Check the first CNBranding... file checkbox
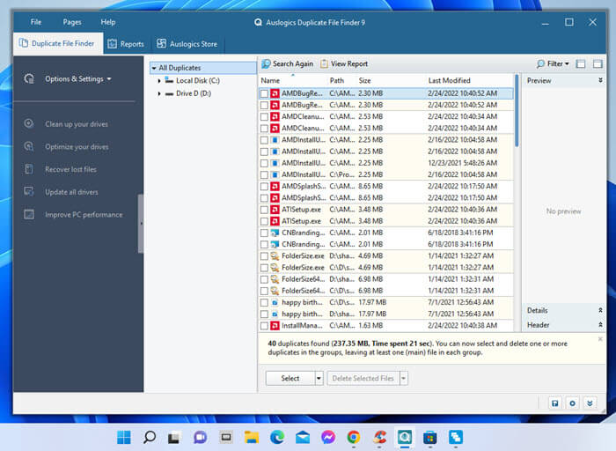Viewport: 616px width, 451px height. point(264,233)
